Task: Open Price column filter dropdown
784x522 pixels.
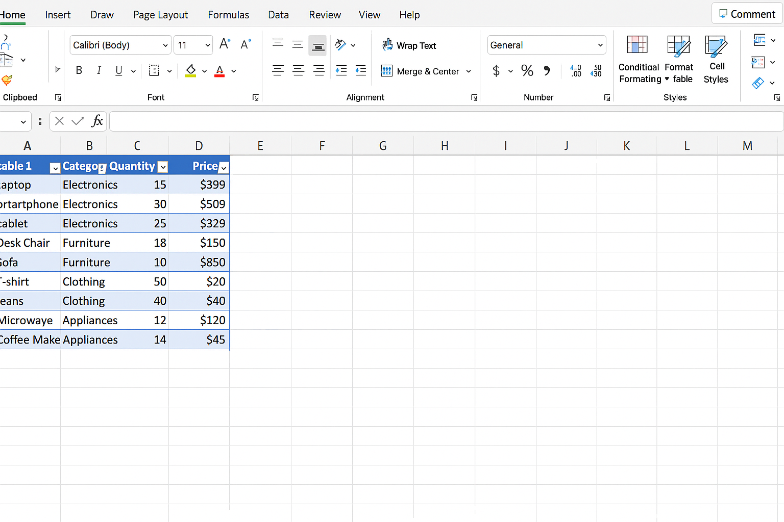Action: (x=224, y=167)
